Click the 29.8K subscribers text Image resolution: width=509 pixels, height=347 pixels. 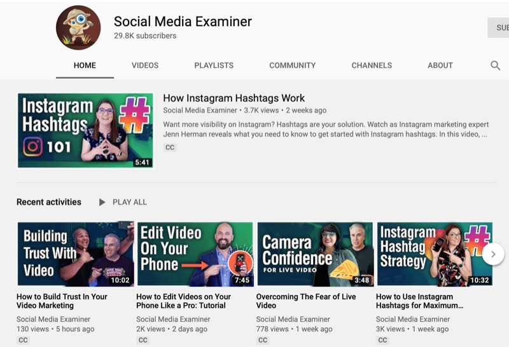145,36
